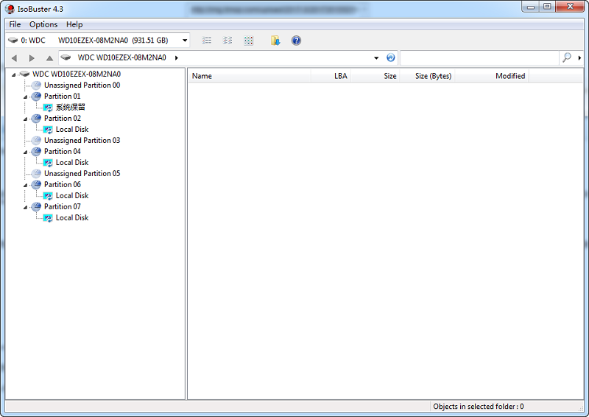Click into the search input field
589x417 pixels.
click(x=480, y=57)
